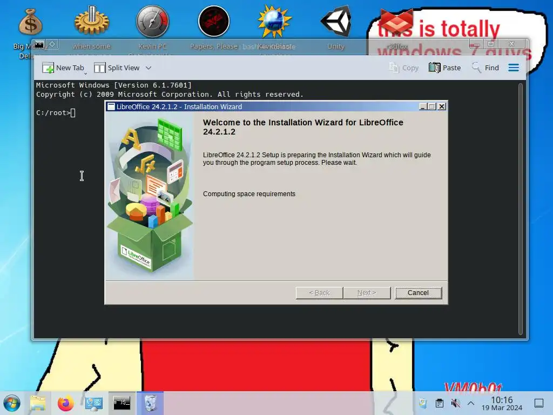
Task: Click the LibreOffice box artwork
Action: coord(150,196)
